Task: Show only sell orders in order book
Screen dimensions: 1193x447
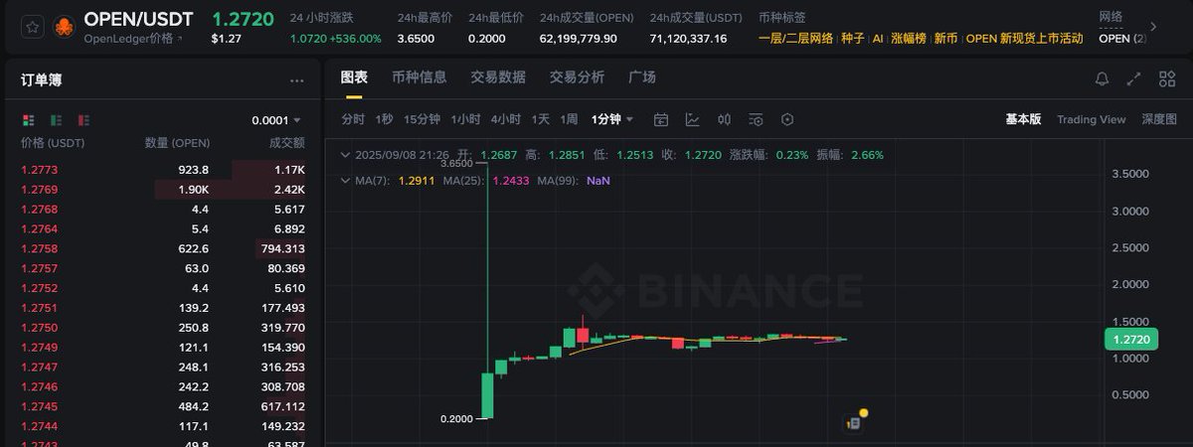Action: (x=84, y=120)
